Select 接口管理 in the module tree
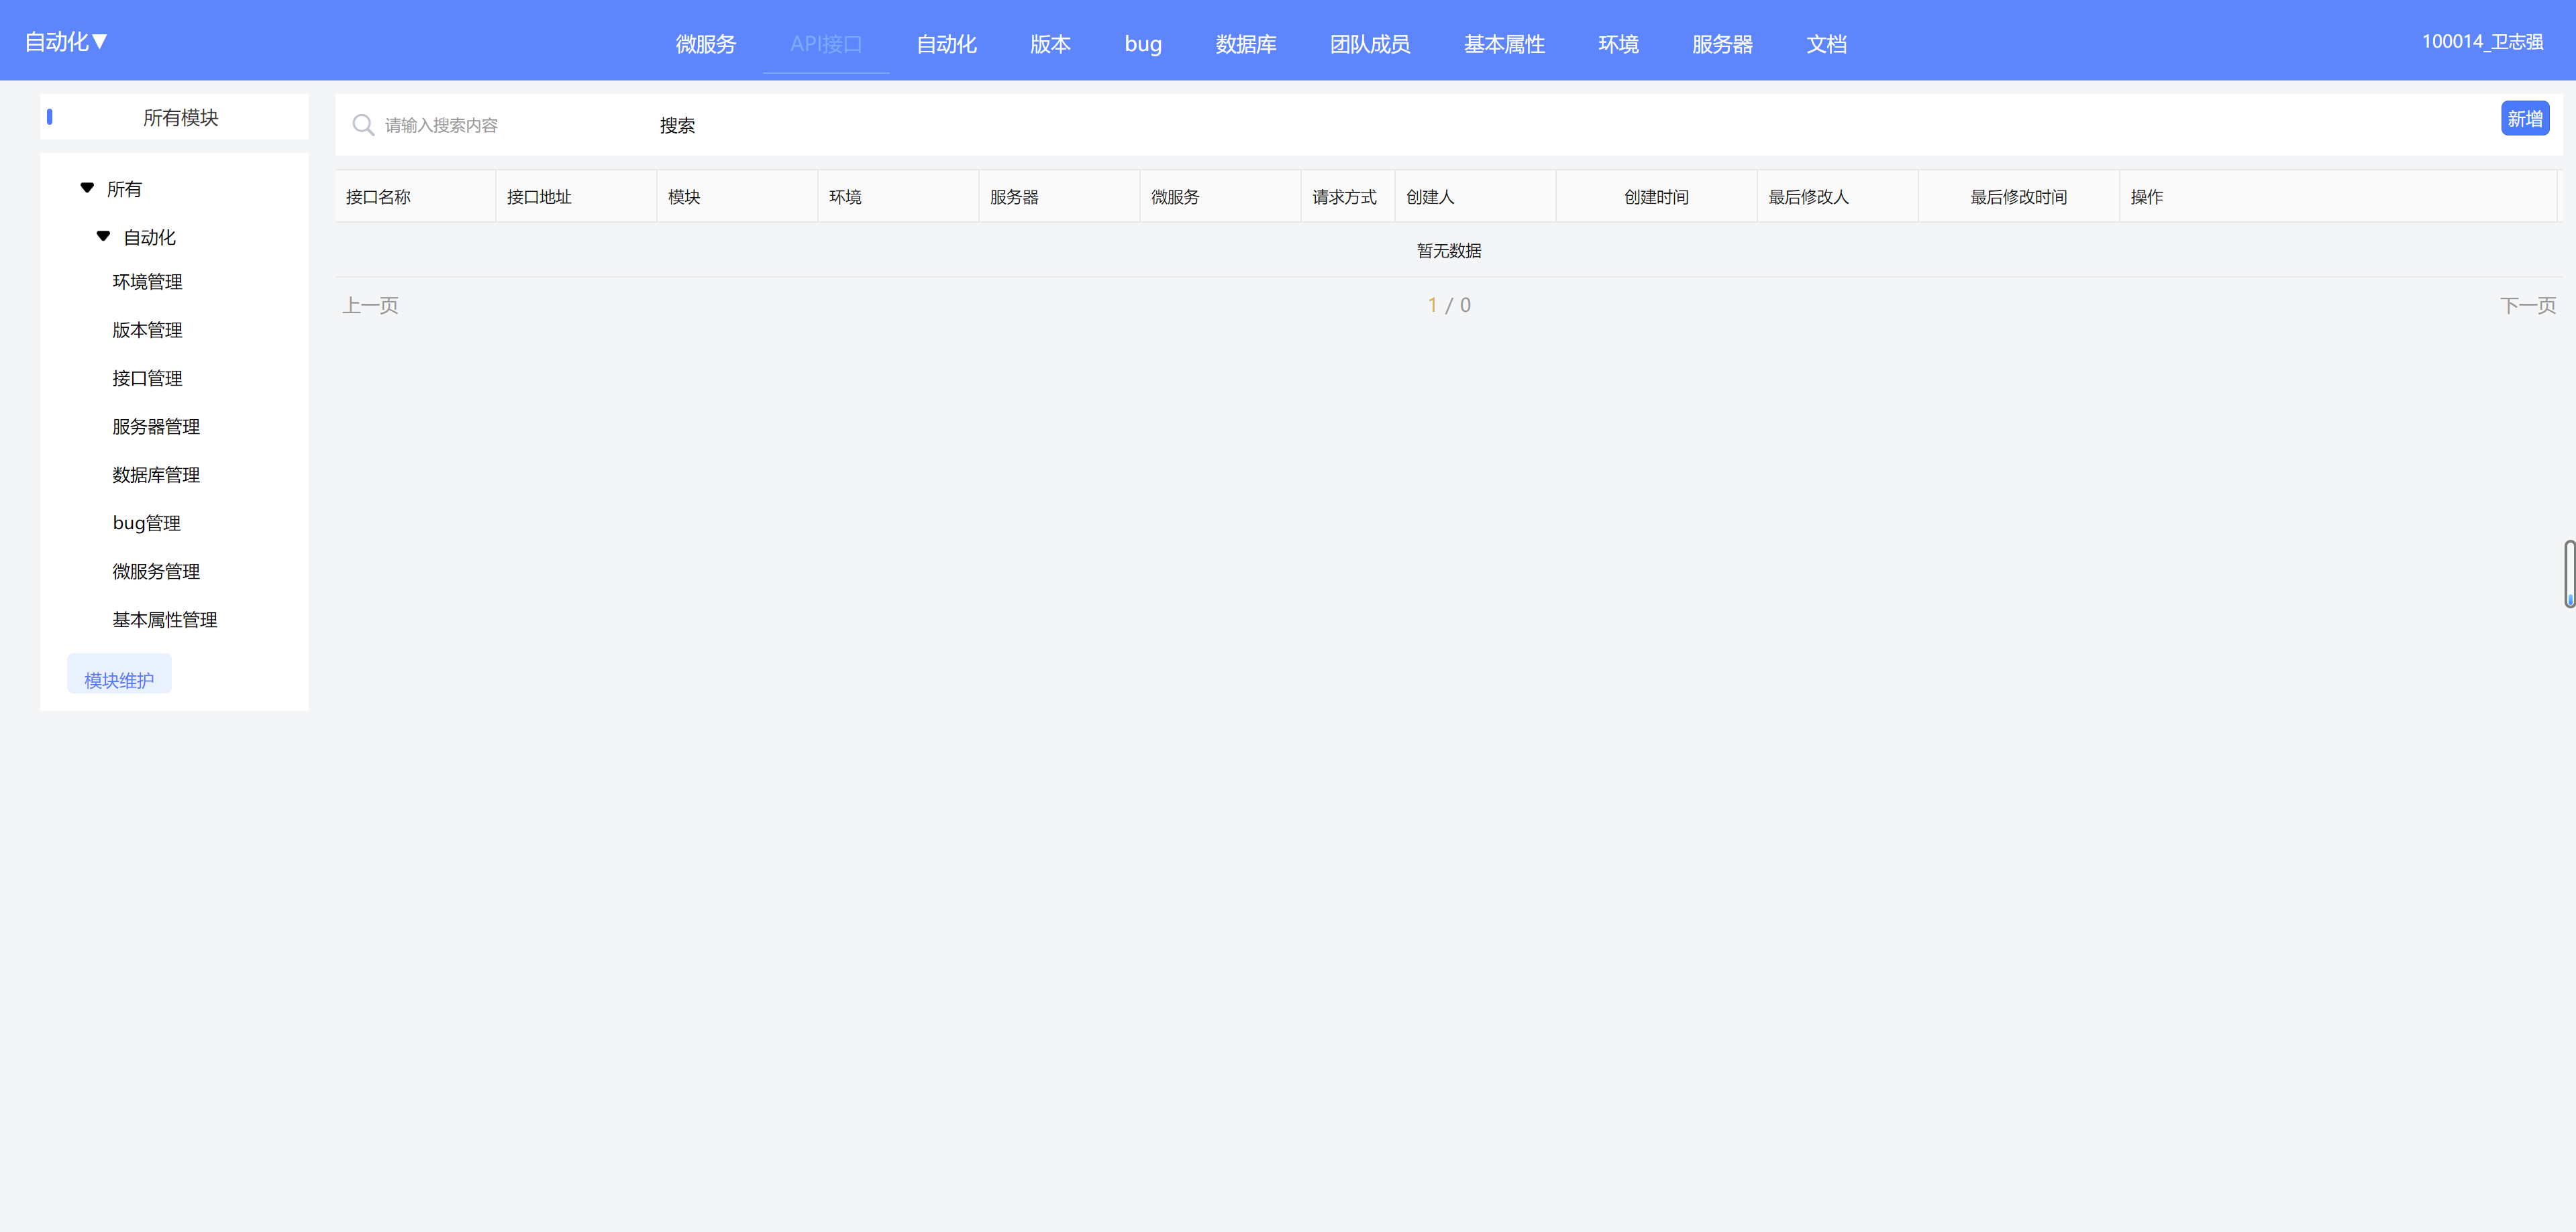Image resolution: width=2576 pixels, height=1232 pixels. point(147,378)
